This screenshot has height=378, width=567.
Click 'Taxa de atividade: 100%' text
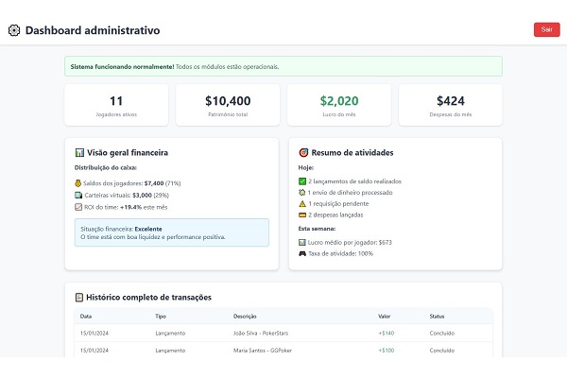340,253
